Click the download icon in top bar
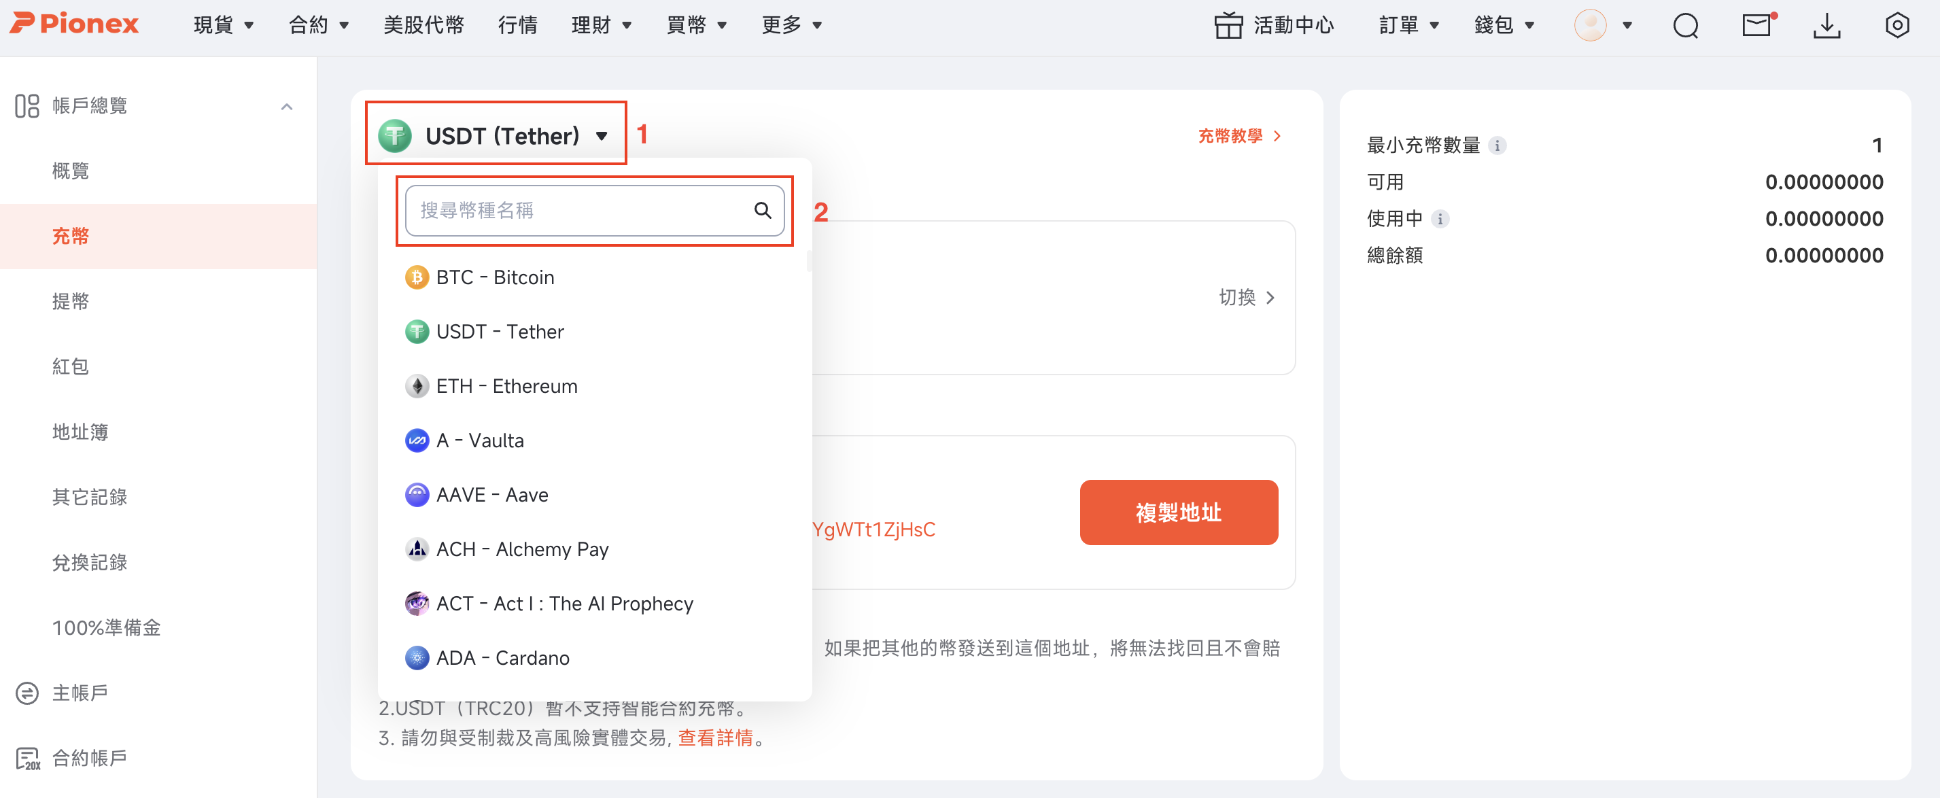The width and height of the screenshot is (1940, 798). [1827, 26]
